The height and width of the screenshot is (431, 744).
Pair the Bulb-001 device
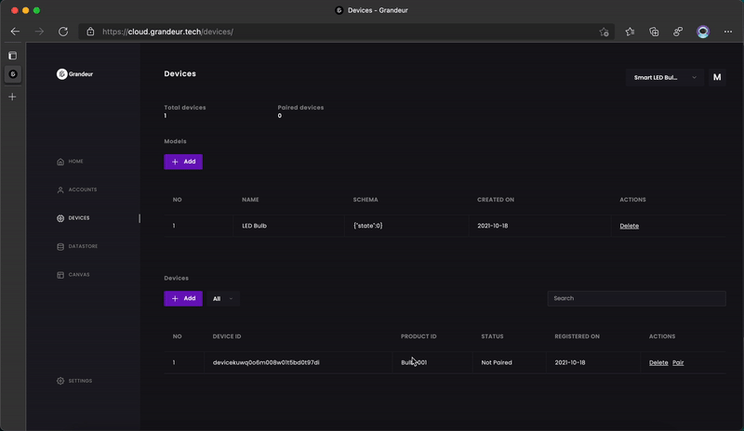click(x=678, y=362)
